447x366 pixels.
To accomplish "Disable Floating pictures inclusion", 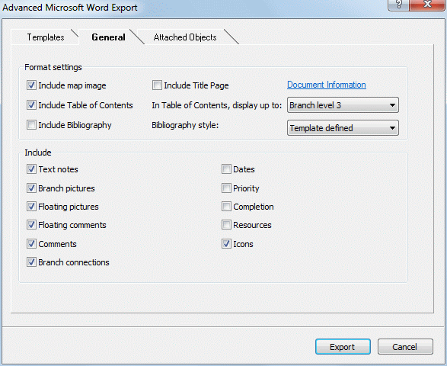I will pyautogui.click(x=31, y=207).
